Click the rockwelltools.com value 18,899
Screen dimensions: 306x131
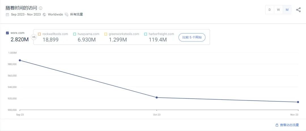coord(50,40)
